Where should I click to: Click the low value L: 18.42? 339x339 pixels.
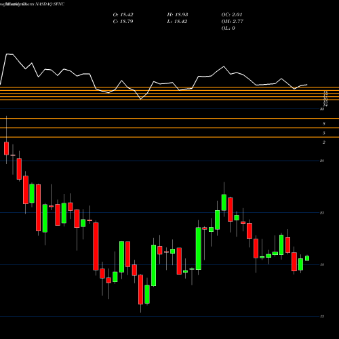[x=177, y=22]
